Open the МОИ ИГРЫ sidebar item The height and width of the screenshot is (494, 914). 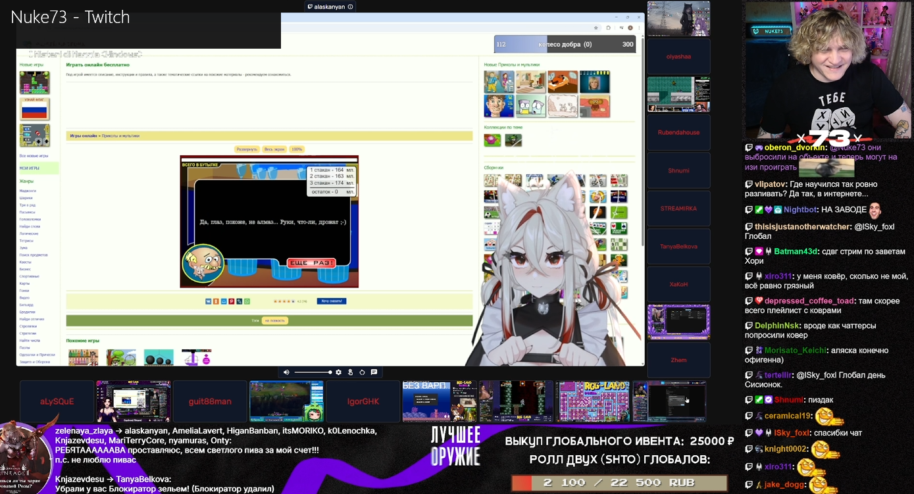click(39, 168)
